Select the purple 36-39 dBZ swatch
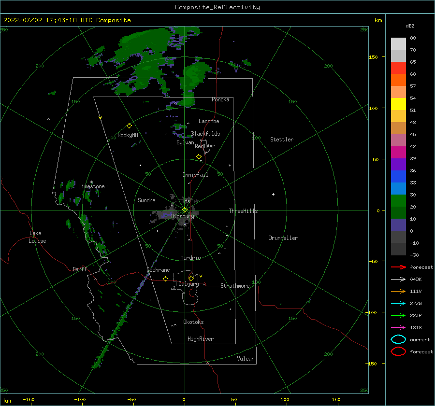The image size is (435, 406). pos(398,165)
